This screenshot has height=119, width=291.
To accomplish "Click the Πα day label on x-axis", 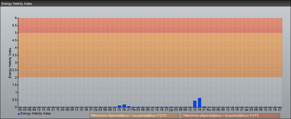I will pos(133,110).
